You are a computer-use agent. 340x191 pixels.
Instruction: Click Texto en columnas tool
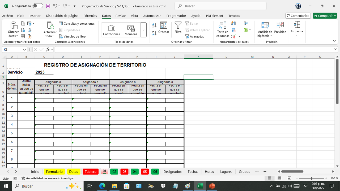tap(223, 29)
